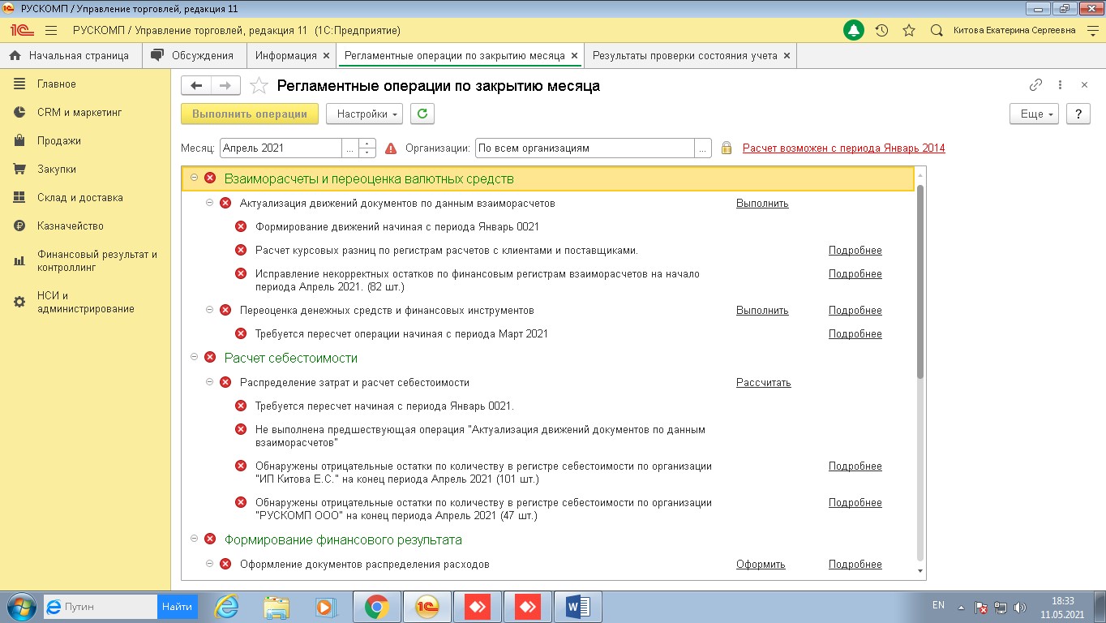1106x623 pixels.
Task: Click Выполнить операции button
Action: pyautogui.click(x=249, y=114)
